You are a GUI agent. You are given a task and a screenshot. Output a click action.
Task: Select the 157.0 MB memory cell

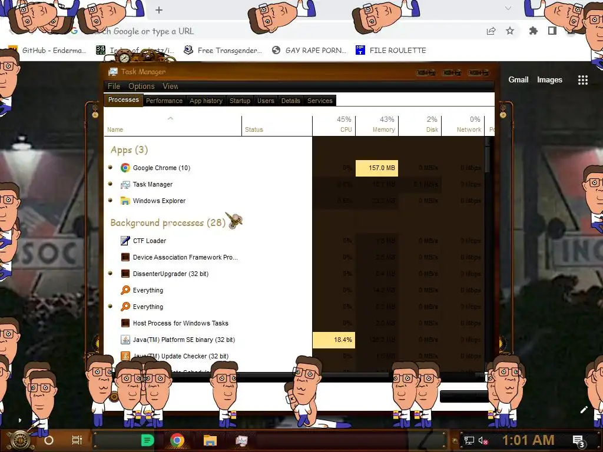point(377,168)
